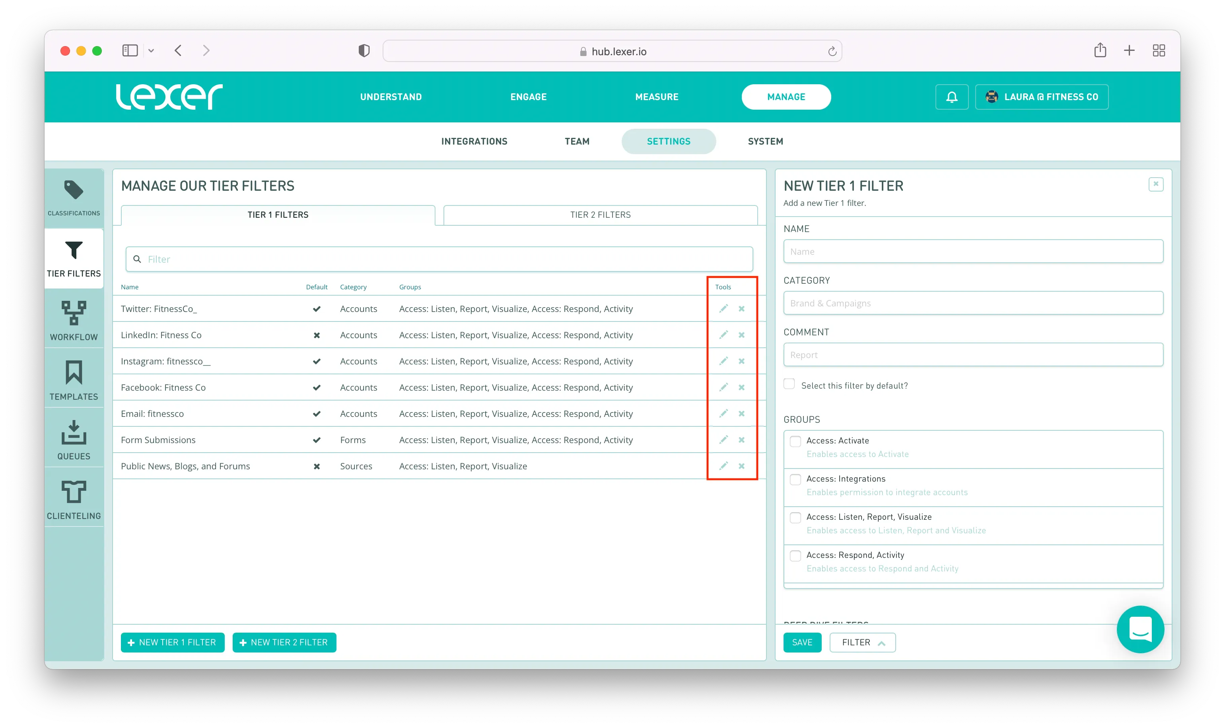Open the Integrations tab in submenu

(x=474, y=141)
